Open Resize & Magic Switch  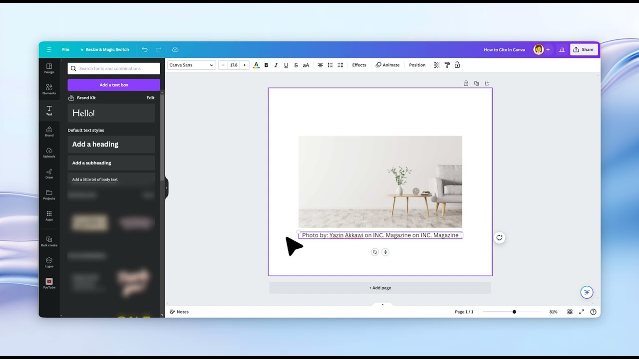tap(104, 49)
